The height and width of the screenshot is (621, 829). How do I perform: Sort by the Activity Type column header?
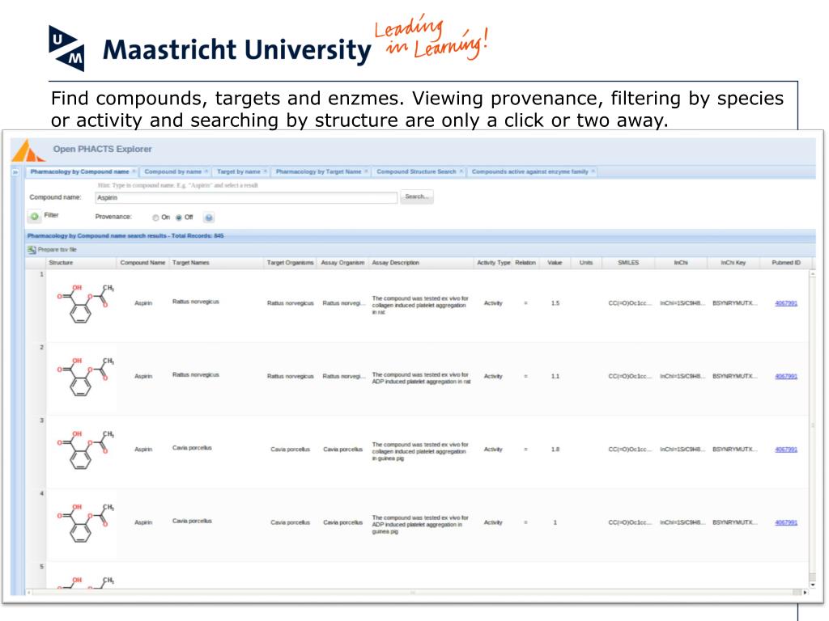493,263
